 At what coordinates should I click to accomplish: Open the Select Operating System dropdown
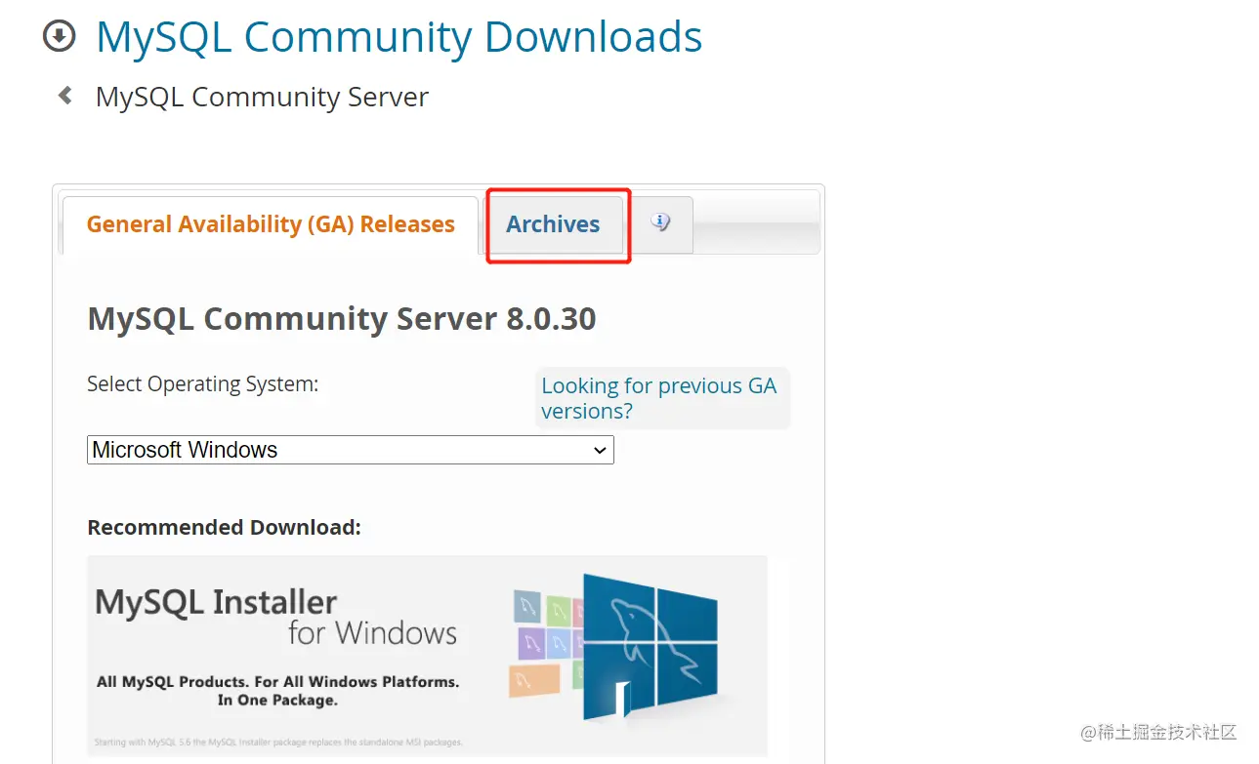[351, 450]
